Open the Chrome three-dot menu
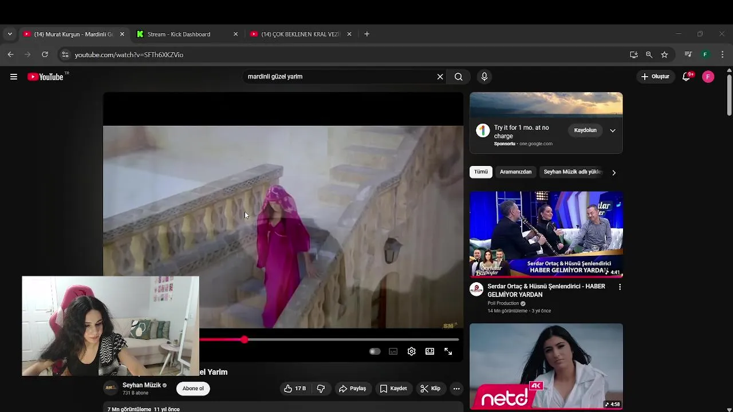Image resolution: width=733 pixels, height=412 pixels. [x=722, y=54]
